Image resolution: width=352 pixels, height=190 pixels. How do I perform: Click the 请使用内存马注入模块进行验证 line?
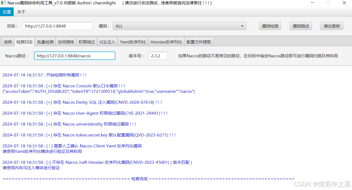31,168
